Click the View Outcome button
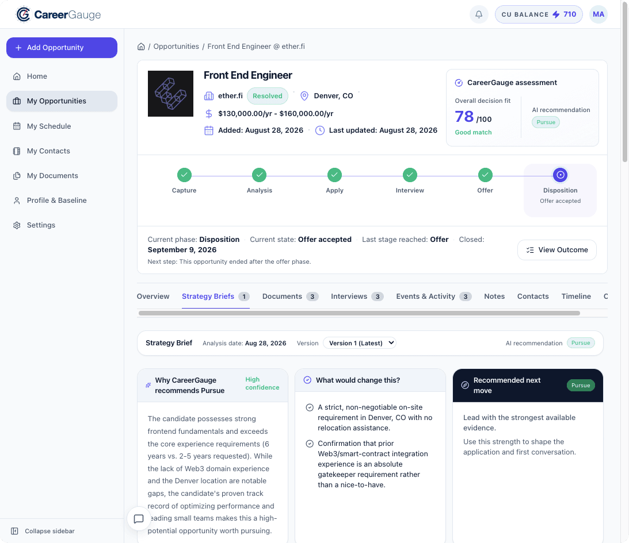 pos(557,250)
